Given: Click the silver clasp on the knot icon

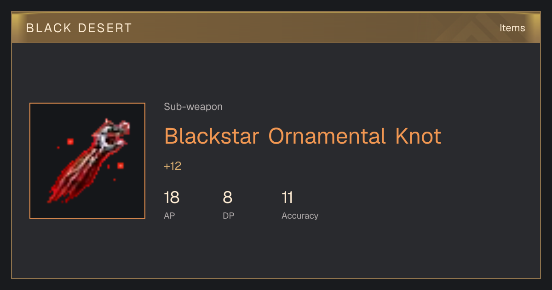Looking at the screenshot, I should (109, 136).
